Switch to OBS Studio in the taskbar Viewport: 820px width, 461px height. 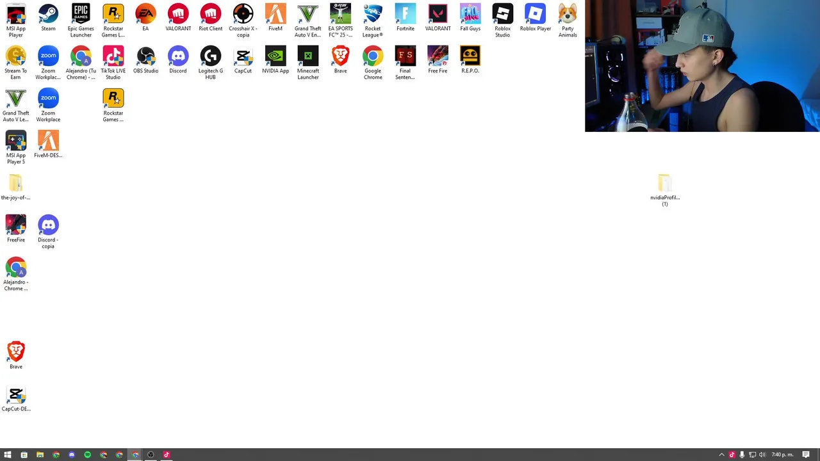[x=151, y=455]
